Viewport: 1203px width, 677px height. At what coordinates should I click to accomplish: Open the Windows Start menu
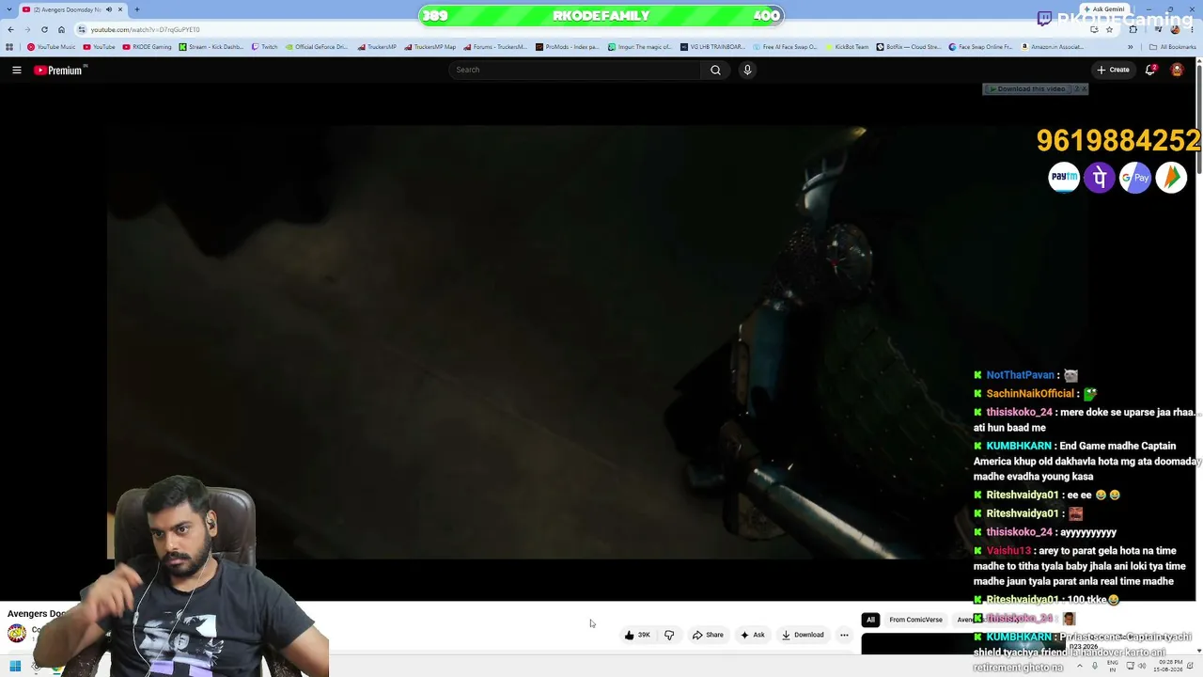coord(15,667)
